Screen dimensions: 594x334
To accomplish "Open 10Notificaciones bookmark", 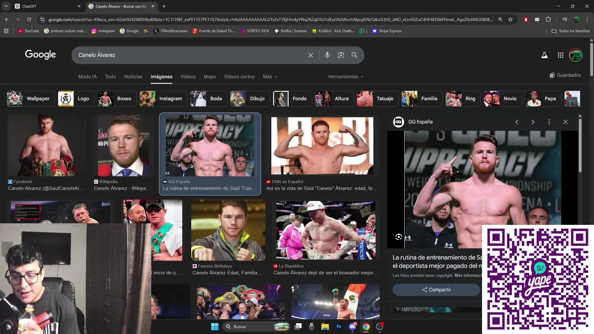I will coord(170,31).
